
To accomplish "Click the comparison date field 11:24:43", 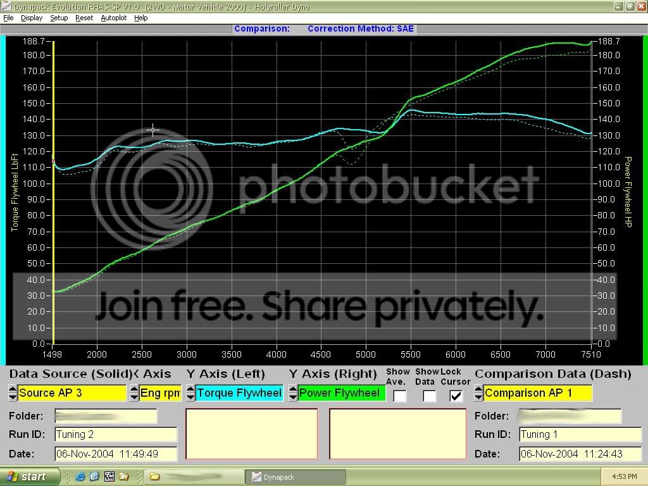I will point(580,454).
